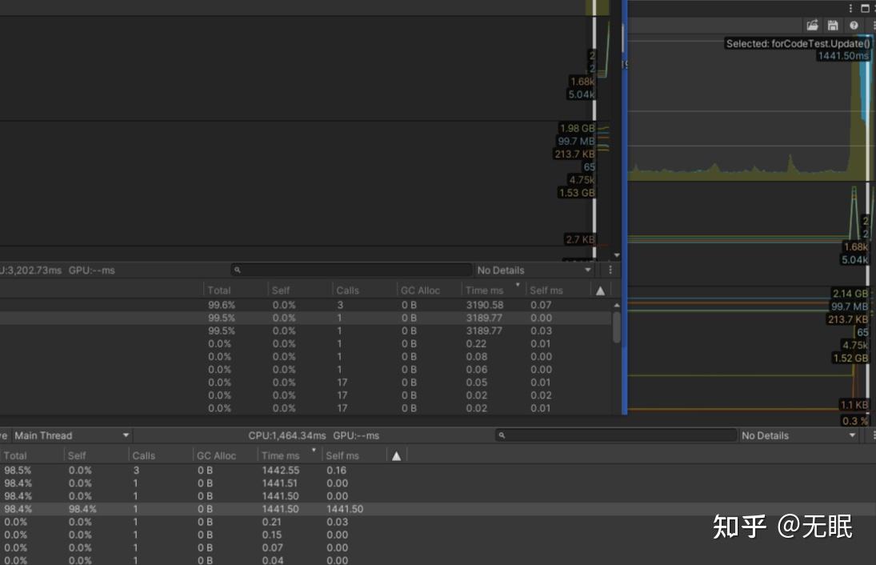
Task: Focus the search field in the CPU:1,464.34ms panel
Action: (x=616, y=435)
